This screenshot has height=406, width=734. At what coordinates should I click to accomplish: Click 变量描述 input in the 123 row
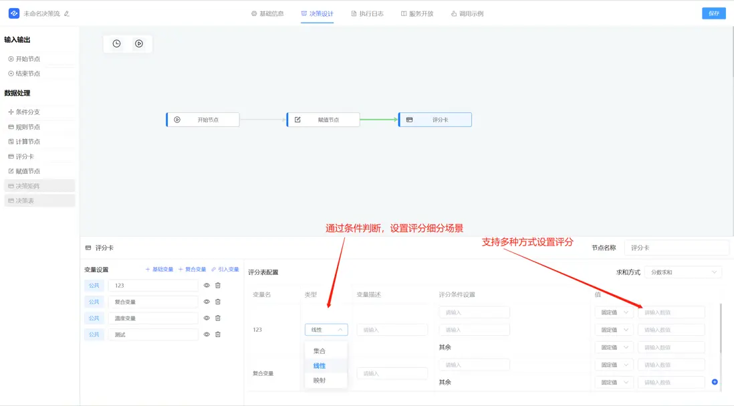pos(392,330)
